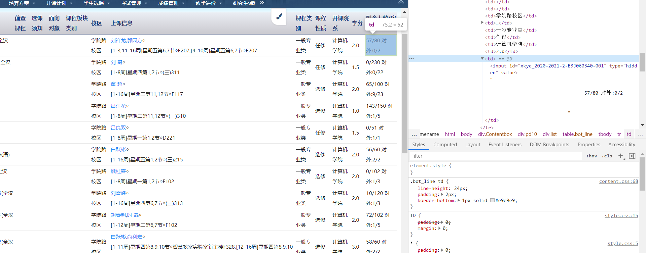Open content.css:68 source link
The height and width of the screenshot is (253, 646).
[x=618, y=182]
